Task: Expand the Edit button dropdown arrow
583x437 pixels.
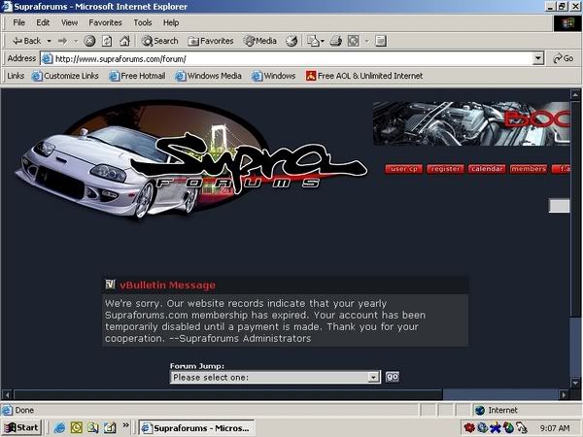Action: (366, 41)
